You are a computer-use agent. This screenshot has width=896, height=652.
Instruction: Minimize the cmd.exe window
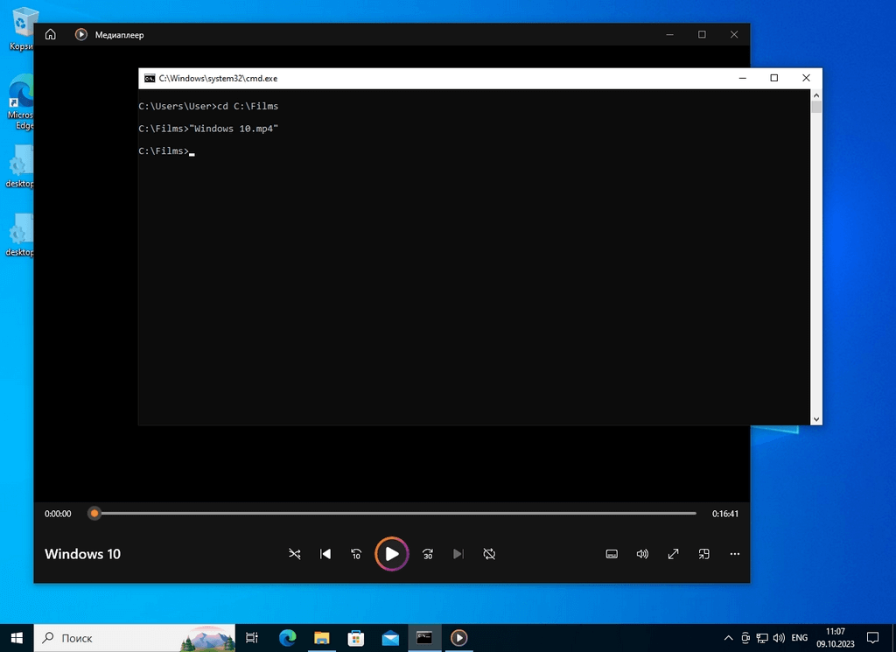click(x=742, y=78)
